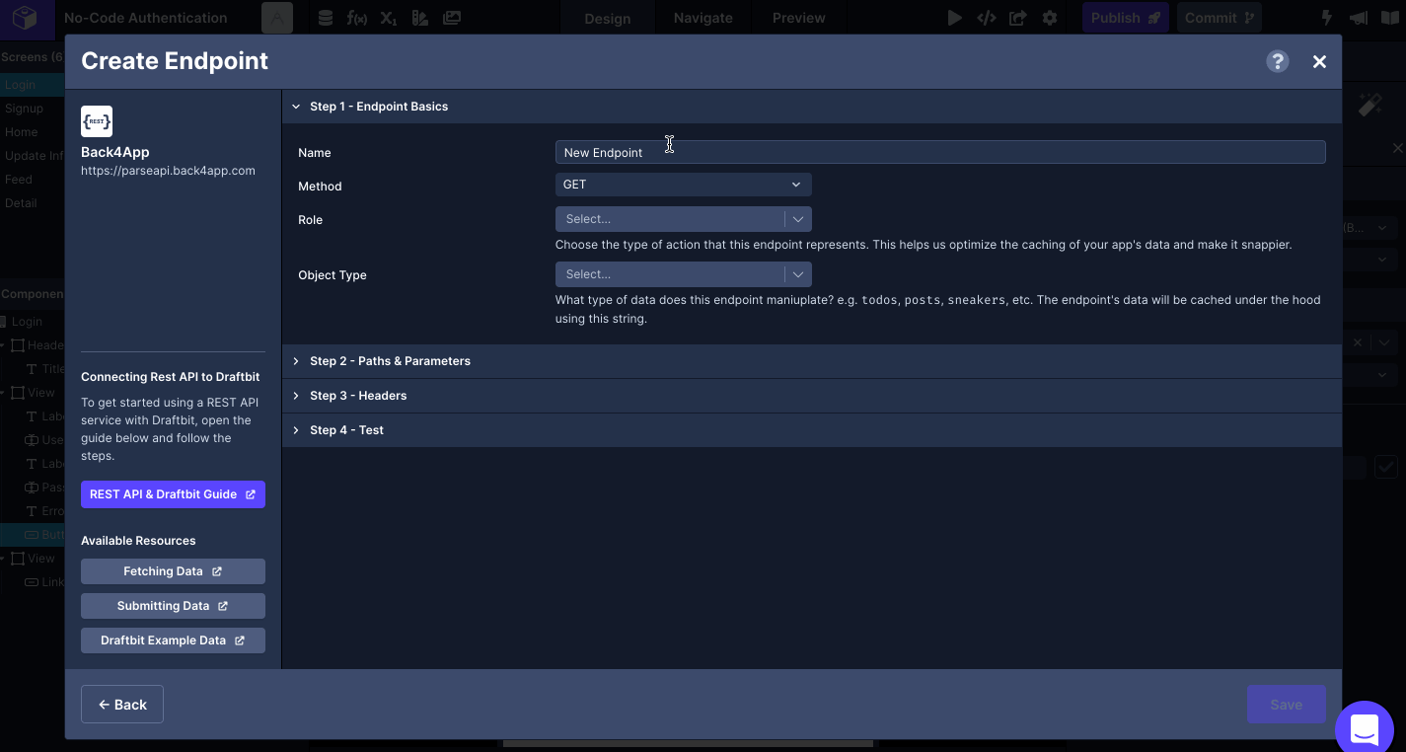Click Publish button in background
The image size is (1406, 752).
[1126, 18]
